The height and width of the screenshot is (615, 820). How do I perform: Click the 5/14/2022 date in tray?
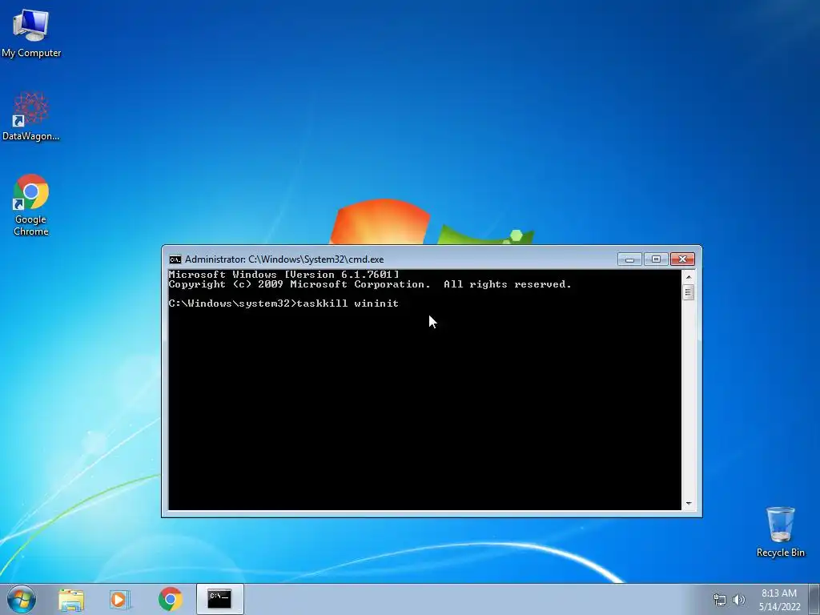point(779,607)
